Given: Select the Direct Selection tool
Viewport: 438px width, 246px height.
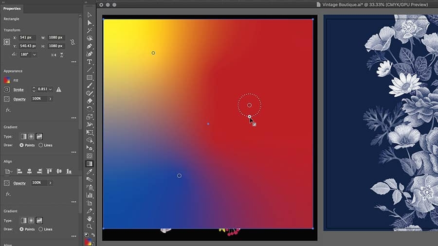Looking at the screenshot, I should (90, 23).
